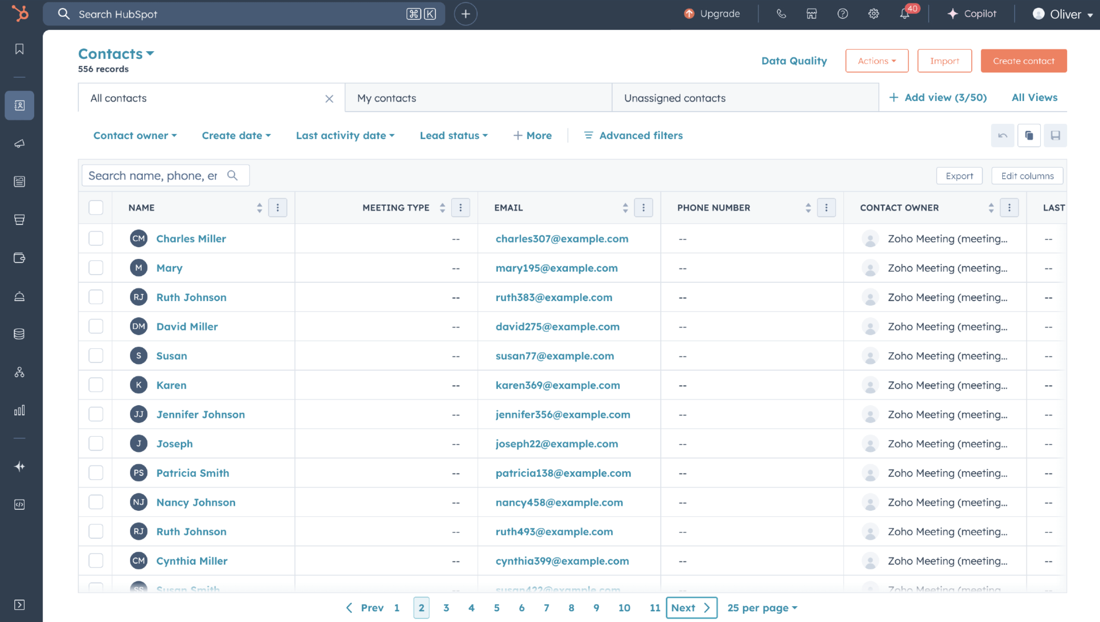Viewport: 1100px width, 622px height.
Task: Open the bookmarks icon in sidebar
Action: tap(19, 49)
